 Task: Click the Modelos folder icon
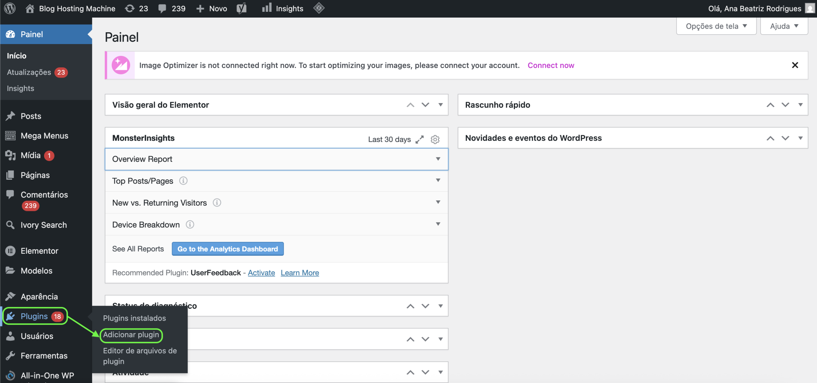(10, 271)
